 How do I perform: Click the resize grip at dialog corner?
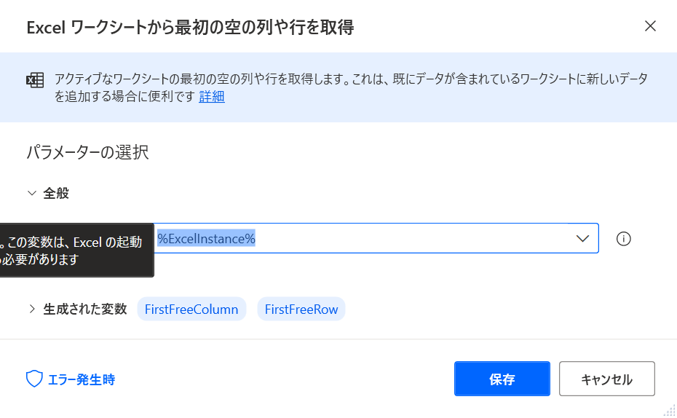[669, 410]
